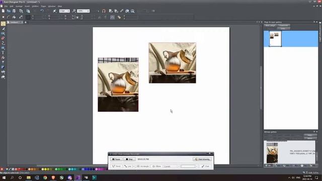The image size is (322, 181).
Task: Select the page thumbnail in Page gallery
Action: pos(275,39)
